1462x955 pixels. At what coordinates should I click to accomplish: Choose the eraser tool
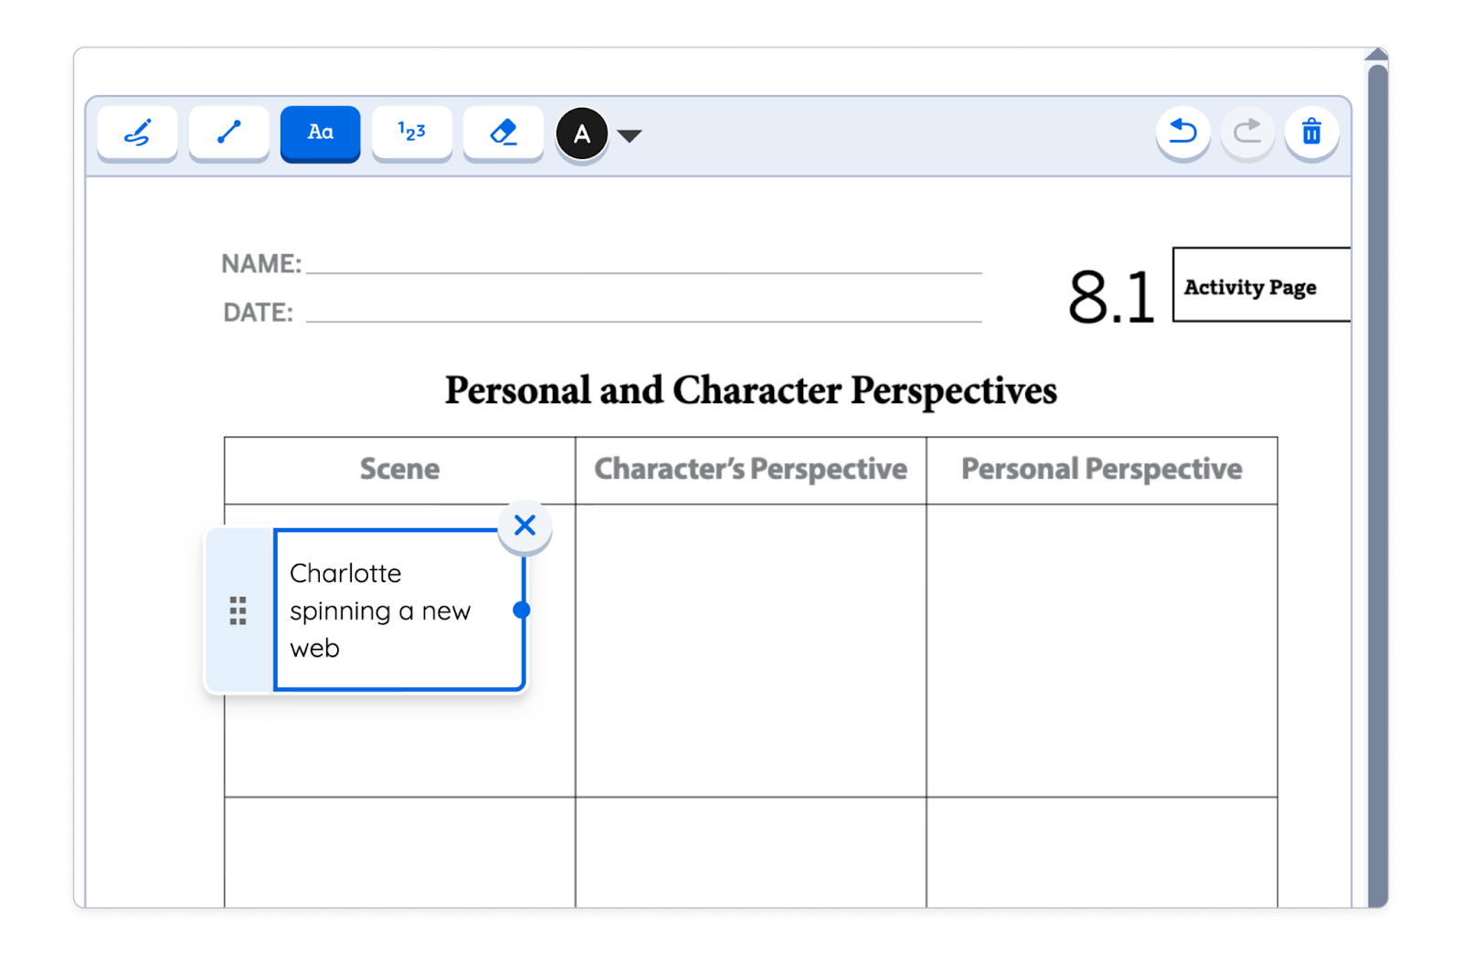pyautogui.click(x=503, y=133)
